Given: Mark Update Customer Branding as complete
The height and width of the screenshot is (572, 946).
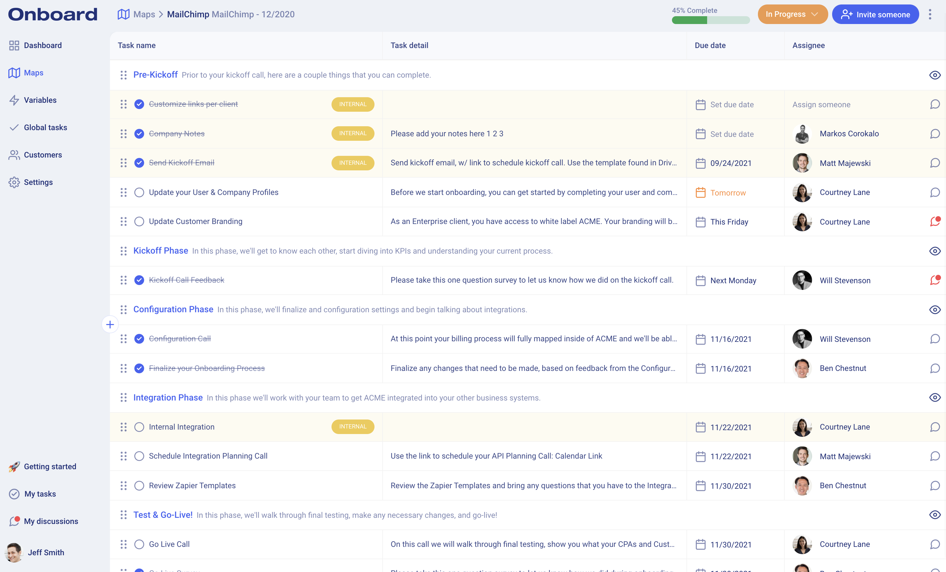Looking at the screenshot, I should click(139, 222).
